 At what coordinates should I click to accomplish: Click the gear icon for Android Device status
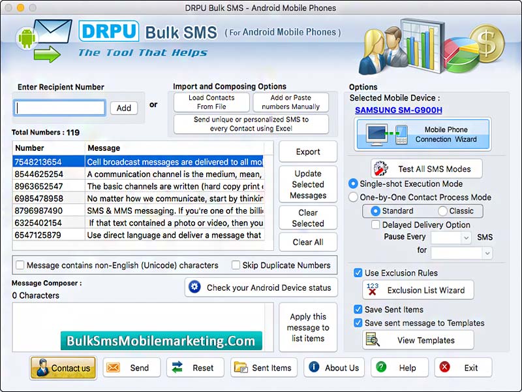click(x=194, y=287)
